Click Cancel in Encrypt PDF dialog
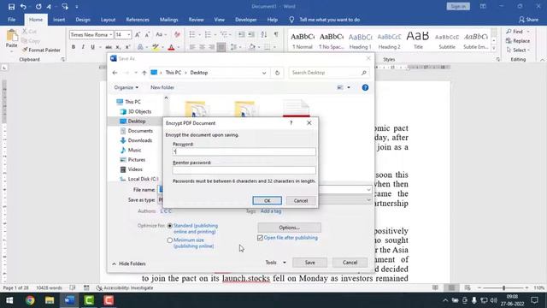Screen dimensions: 547x308 pyautogui.click(x=301, y=201)
